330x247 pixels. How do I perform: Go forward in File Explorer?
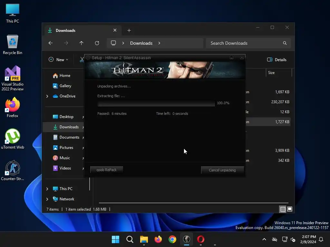coord(66,43)
